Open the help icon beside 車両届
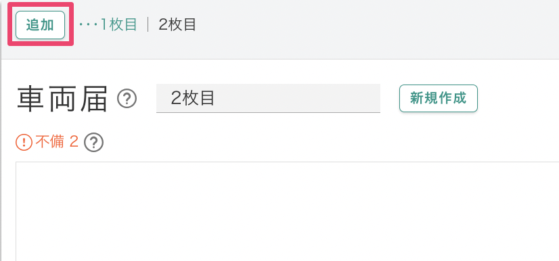Screen dimensions: 559x261 127,99
